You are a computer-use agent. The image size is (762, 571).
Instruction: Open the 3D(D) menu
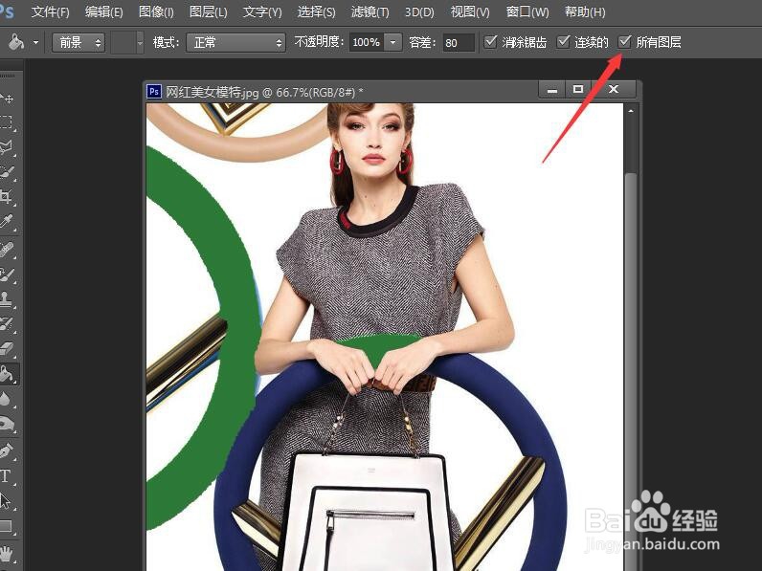tap(419, 11)
